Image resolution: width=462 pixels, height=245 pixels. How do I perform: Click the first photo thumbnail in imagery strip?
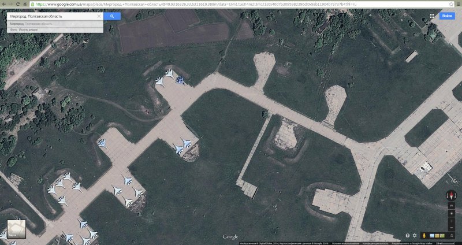pyautogui.click(x=432, y=236)
